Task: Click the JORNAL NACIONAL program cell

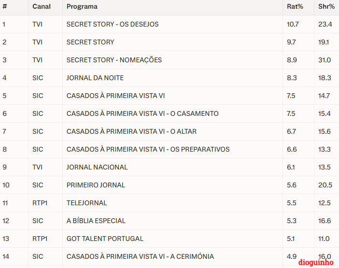Action: tap(97, 167)
